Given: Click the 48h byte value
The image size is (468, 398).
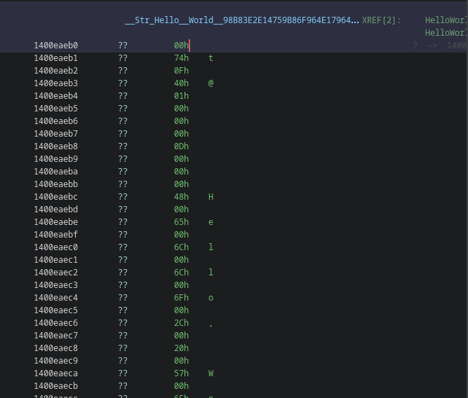Looking at the screenshot, I should 182,197.
